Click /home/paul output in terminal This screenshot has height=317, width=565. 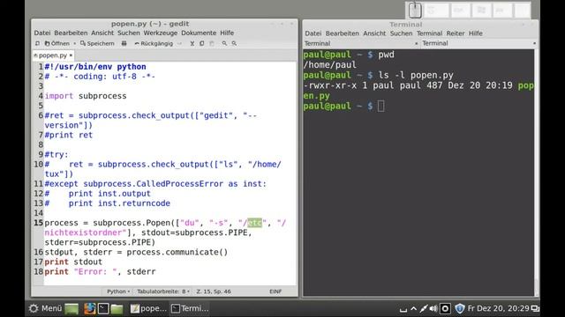tap(329, 65)
